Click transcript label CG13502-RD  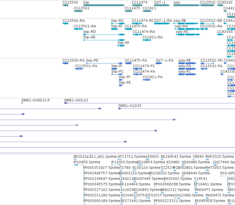(211, 20)
